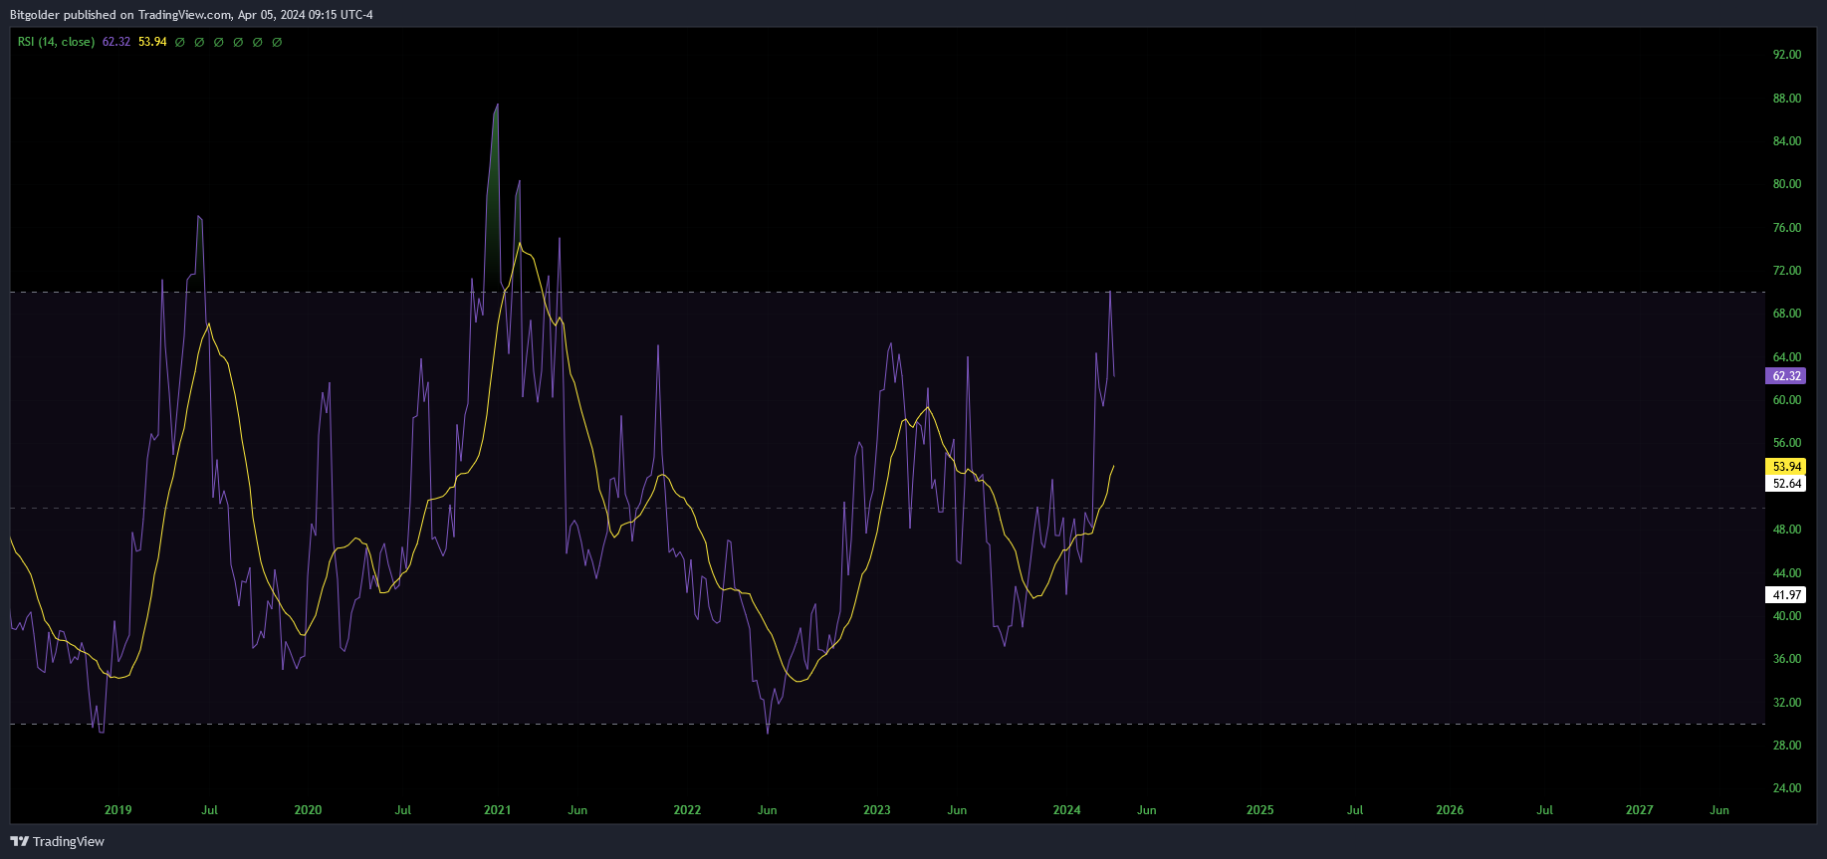Select the 72.00 axis value
1827x859 pixels.
coord(1787,271)
